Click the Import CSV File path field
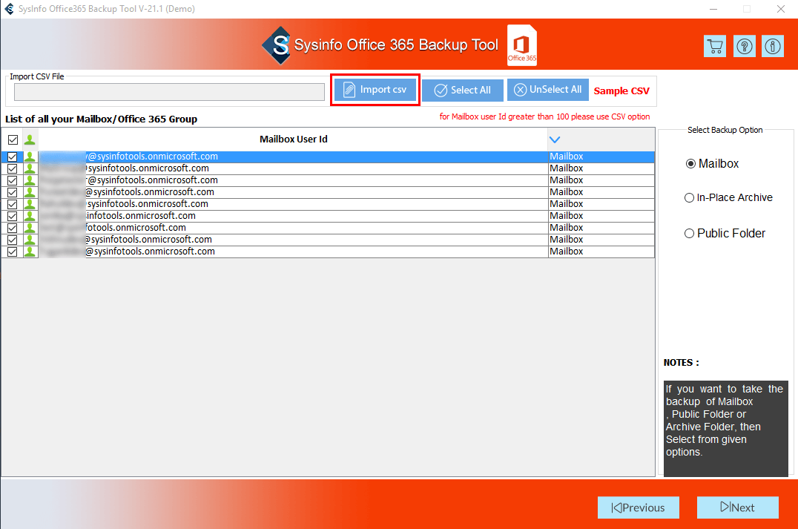This screenshot has width=798, height=529. [x=169, y=91]
